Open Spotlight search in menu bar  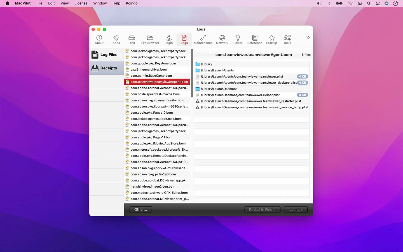(x=369, y=3)
